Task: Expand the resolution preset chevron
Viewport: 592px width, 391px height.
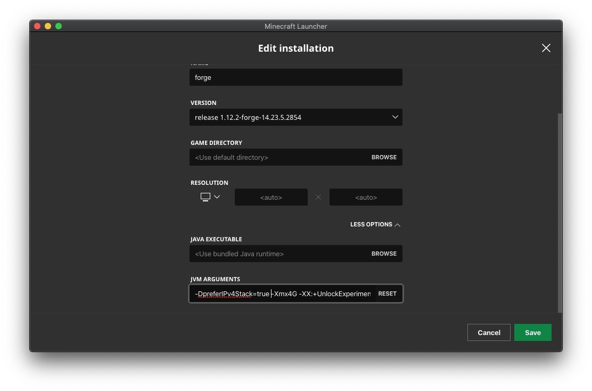Action: pyautogui.click(x=217, y=197)
